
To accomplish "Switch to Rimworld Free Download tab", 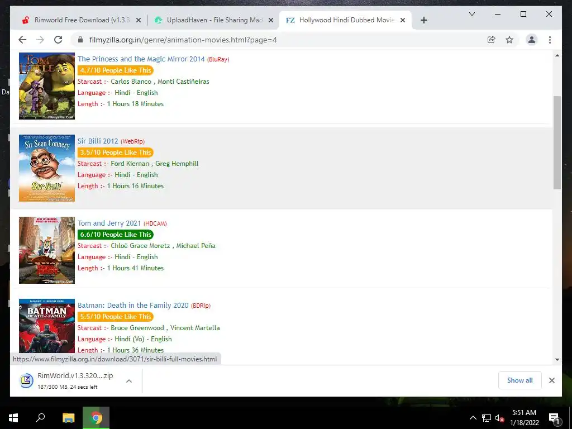I will (x=82, y=20).
